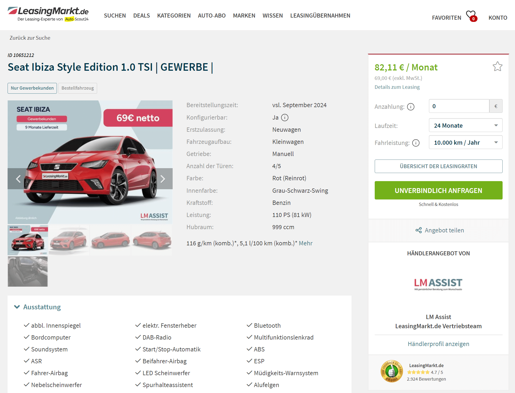Image resolution: width=515 pixels, height=393 pixels.
Task: Collapse the Ausstattung section
Action: (37, 307)
